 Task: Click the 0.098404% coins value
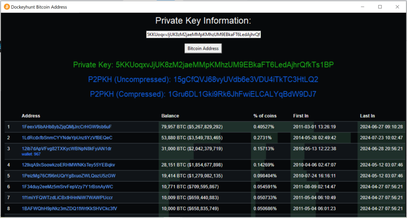click(x=265, y=176)
